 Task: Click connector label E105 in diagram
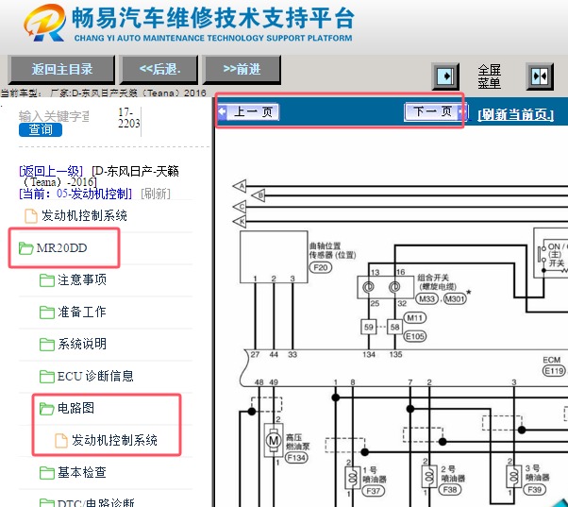click(414, 336)
